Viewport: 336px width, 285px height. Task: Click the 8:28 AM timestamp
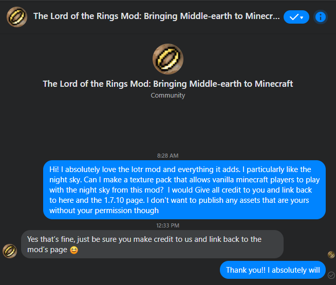[168, 155]
